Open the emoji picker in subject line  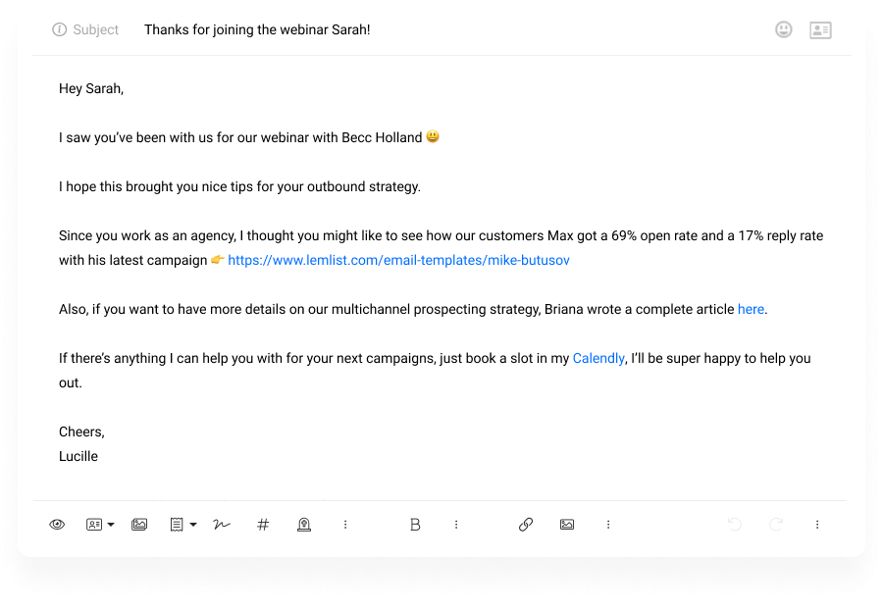784,29
